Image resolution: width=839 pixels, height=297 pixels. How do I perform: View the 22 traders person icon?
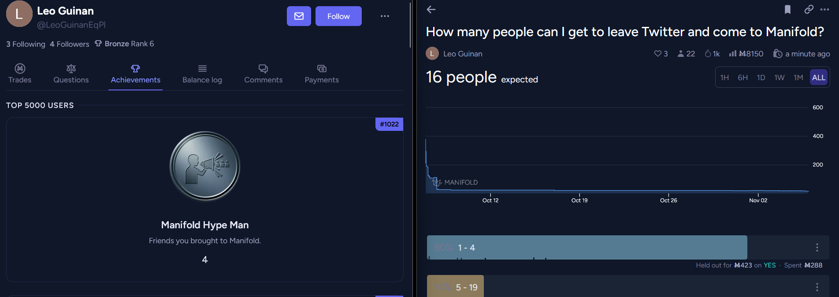coord(681,54)
